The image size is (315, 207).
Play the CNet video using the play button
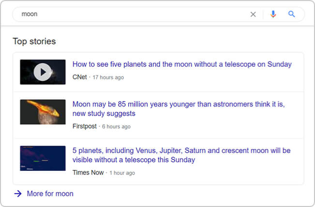pyautogui.click(x=43, y=72)
